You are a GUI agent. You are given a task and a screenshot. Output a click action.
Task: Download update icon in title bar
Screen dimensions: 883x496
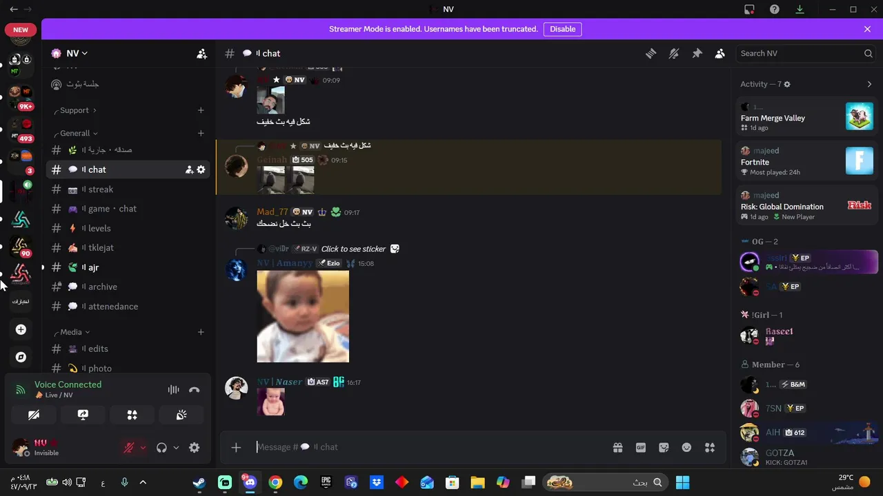click(x=800, y=9)
